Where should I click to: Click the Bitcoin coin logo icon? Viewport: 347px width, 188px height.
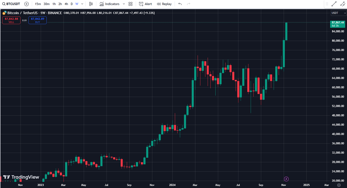pos(4,13)
